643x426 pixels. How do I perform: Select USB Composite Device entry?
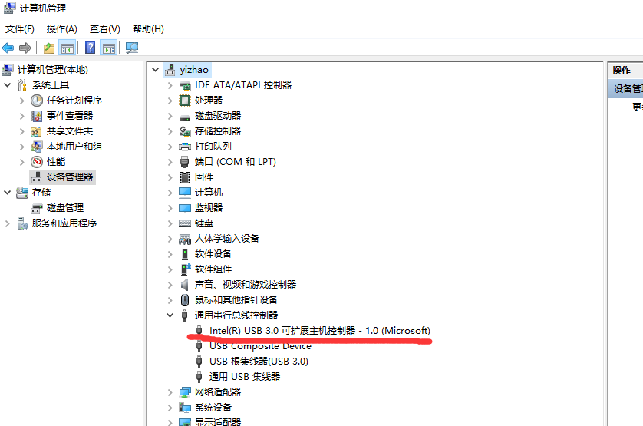(260, 346)
